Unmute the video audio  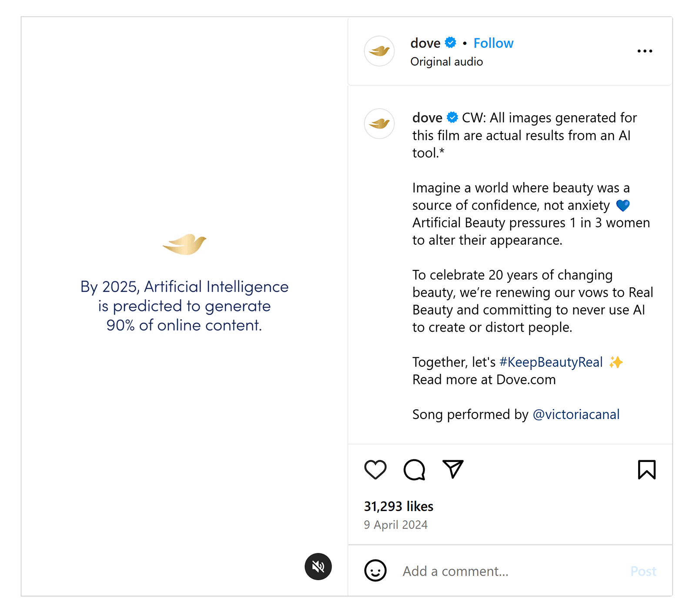point(318,566)
